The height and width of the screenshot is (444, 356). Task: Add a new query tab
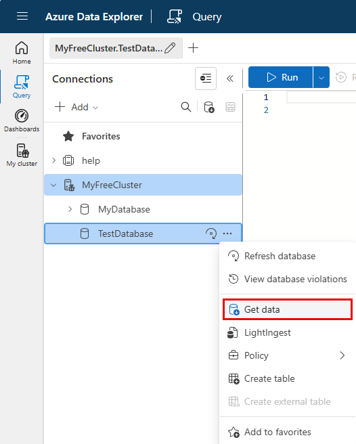[193, 48]
